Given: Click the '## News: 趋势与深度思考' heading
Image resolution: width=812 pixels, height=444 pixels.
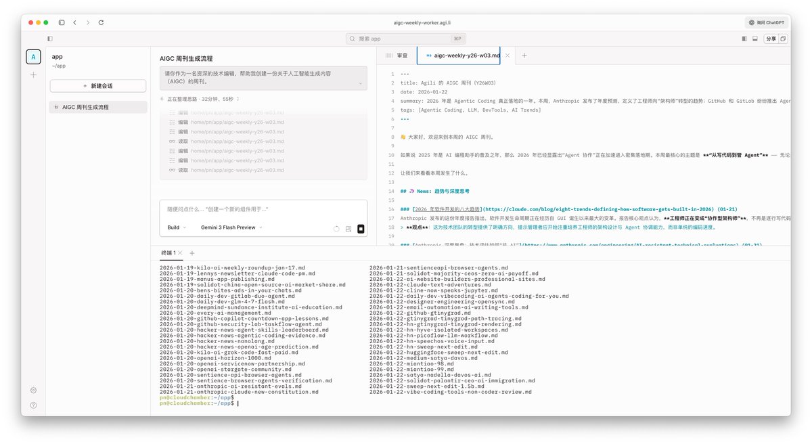Looking at the screenshot, I should [434, 192].
